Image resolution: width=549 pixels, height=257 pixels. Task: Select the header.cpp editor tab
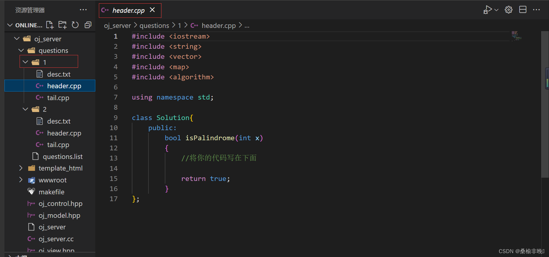(x=130, y=10)
